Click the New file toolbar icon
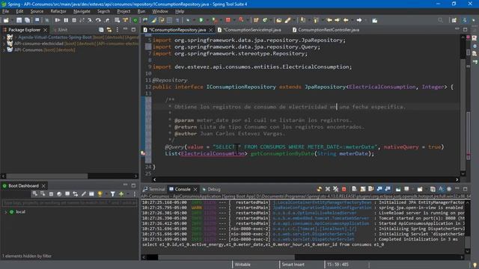 coord(6,20)
